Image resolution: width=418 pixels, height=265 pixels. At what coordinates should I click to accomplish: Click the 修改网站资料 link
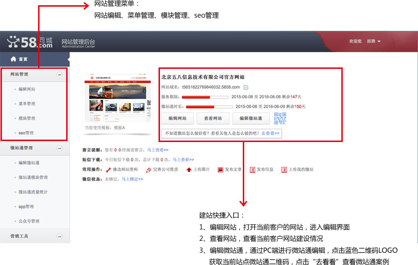pyautogui.click(x=125, y=170)
